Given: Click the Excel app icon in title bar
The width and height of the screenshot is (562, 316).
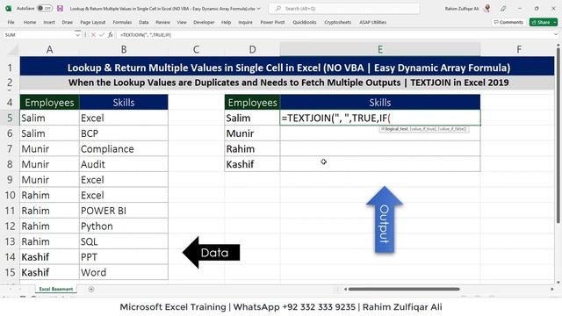Looking at the screenshot, I should coord(8,8).
